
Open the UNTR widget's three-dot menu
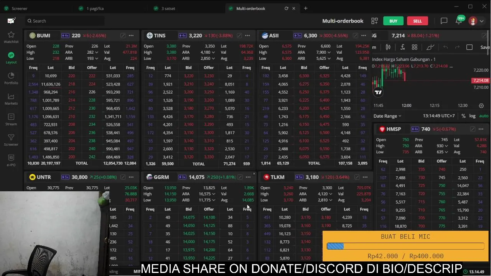[131, 177]
